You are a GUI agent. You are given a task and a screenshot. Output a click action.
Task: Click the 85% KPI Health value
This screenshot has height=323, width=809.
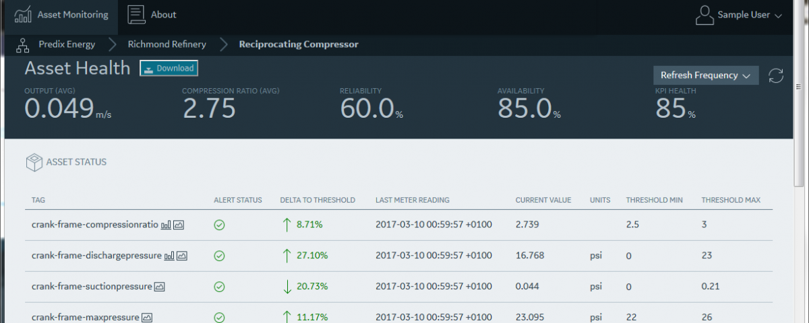click(x=676, y=108)
